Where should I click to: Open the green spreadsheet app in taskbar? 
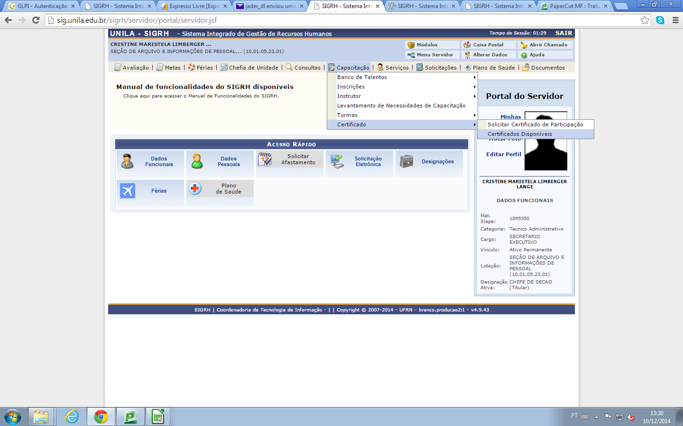click(158, 417)
